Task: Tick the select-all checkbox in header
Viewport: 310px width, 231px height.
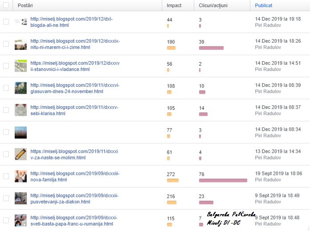Action: click(x=6, y=5)
